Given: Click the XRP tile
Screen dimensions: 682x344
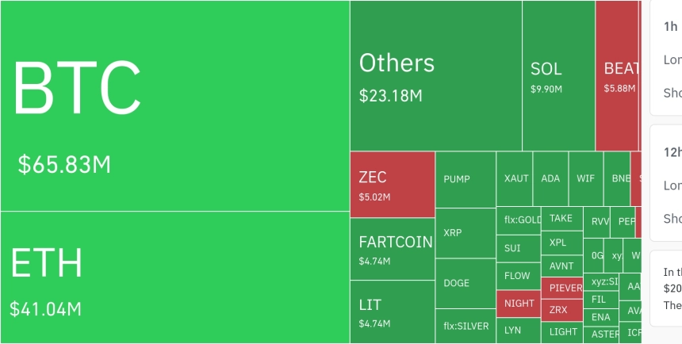Looking at the screenshot, I should (466, 233).
